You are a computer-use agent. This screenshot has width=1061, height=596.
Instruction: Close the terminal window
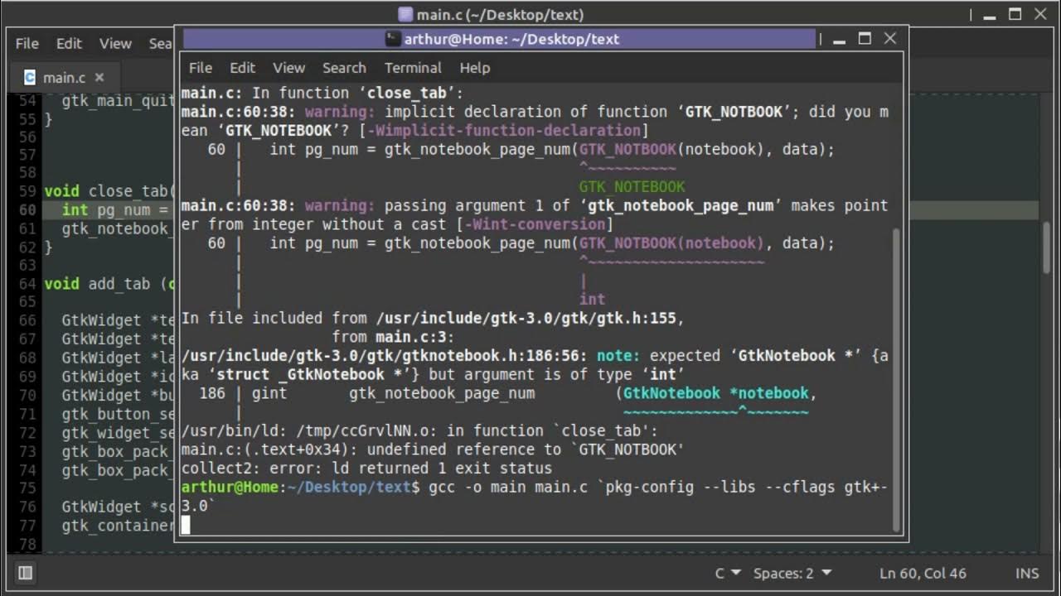(x=890, y=39)
